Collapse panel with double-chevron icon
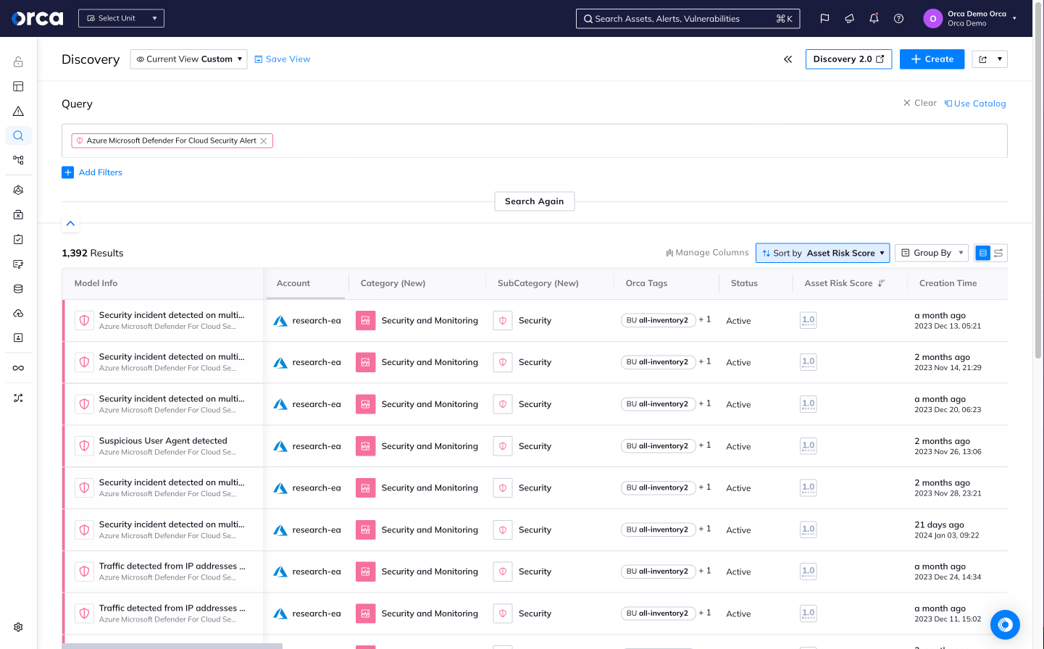Image resolution: width=1044 pixels, height=649 pixels. (x=788, y=59)
